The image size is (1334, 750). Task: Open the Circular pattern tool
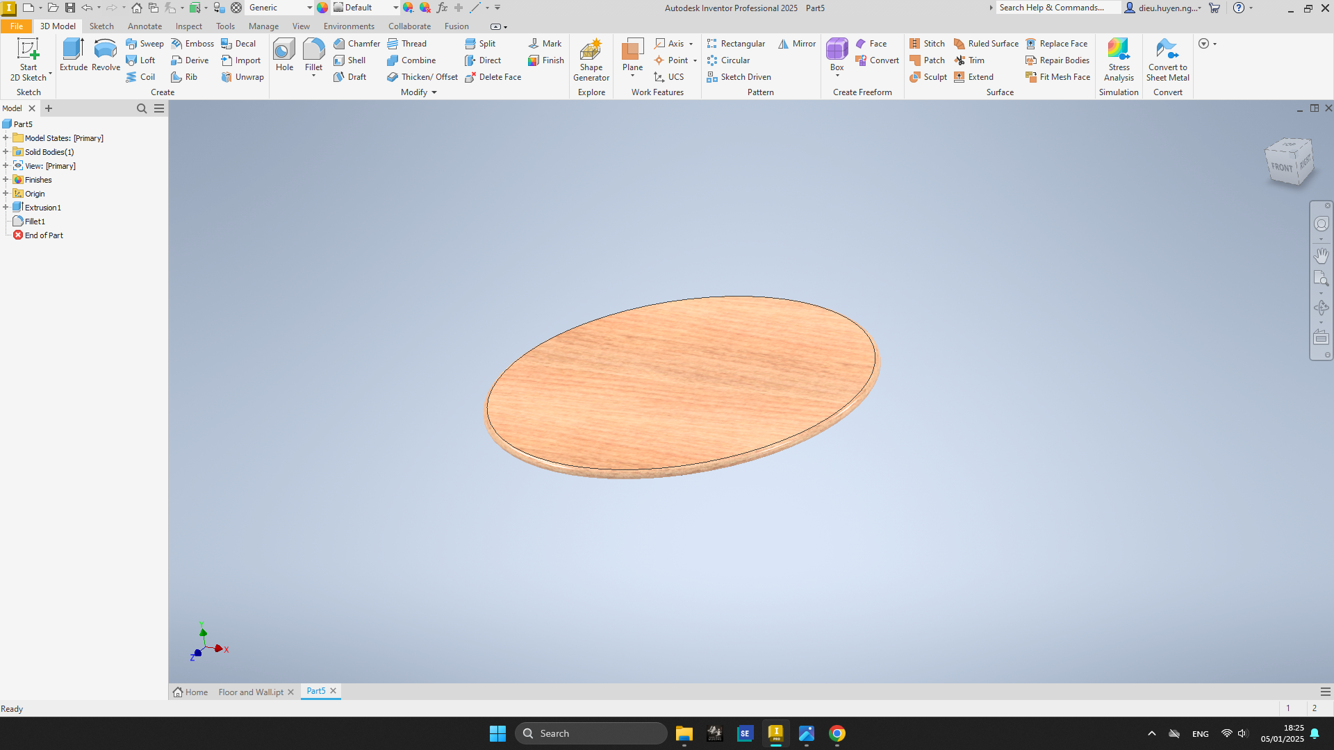[728, 60]
